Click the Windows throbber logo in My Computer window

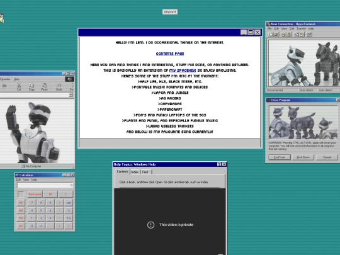pyautogui.click(x=70, y=79)
